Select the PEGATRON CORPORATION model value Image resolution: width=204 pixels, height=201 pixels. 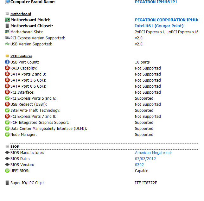pos(167,20)
